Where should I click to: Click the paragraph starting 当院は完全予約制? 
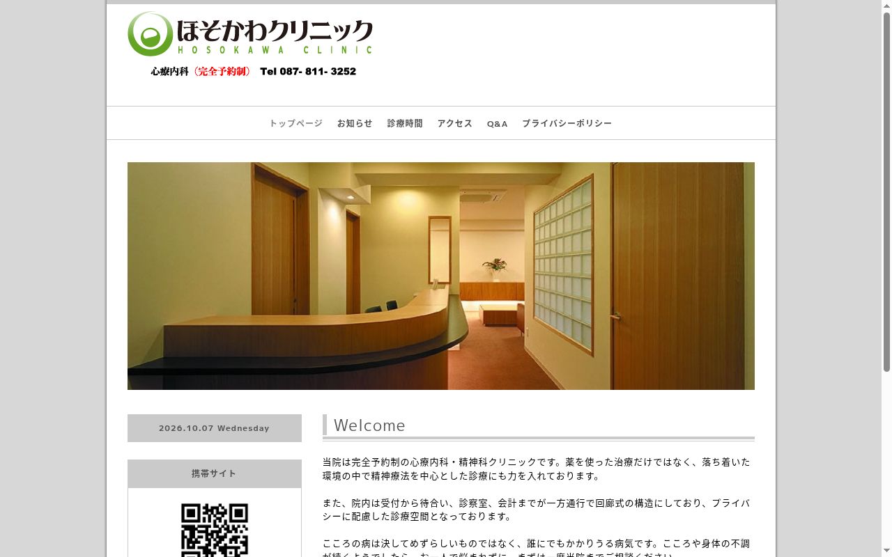536,469
